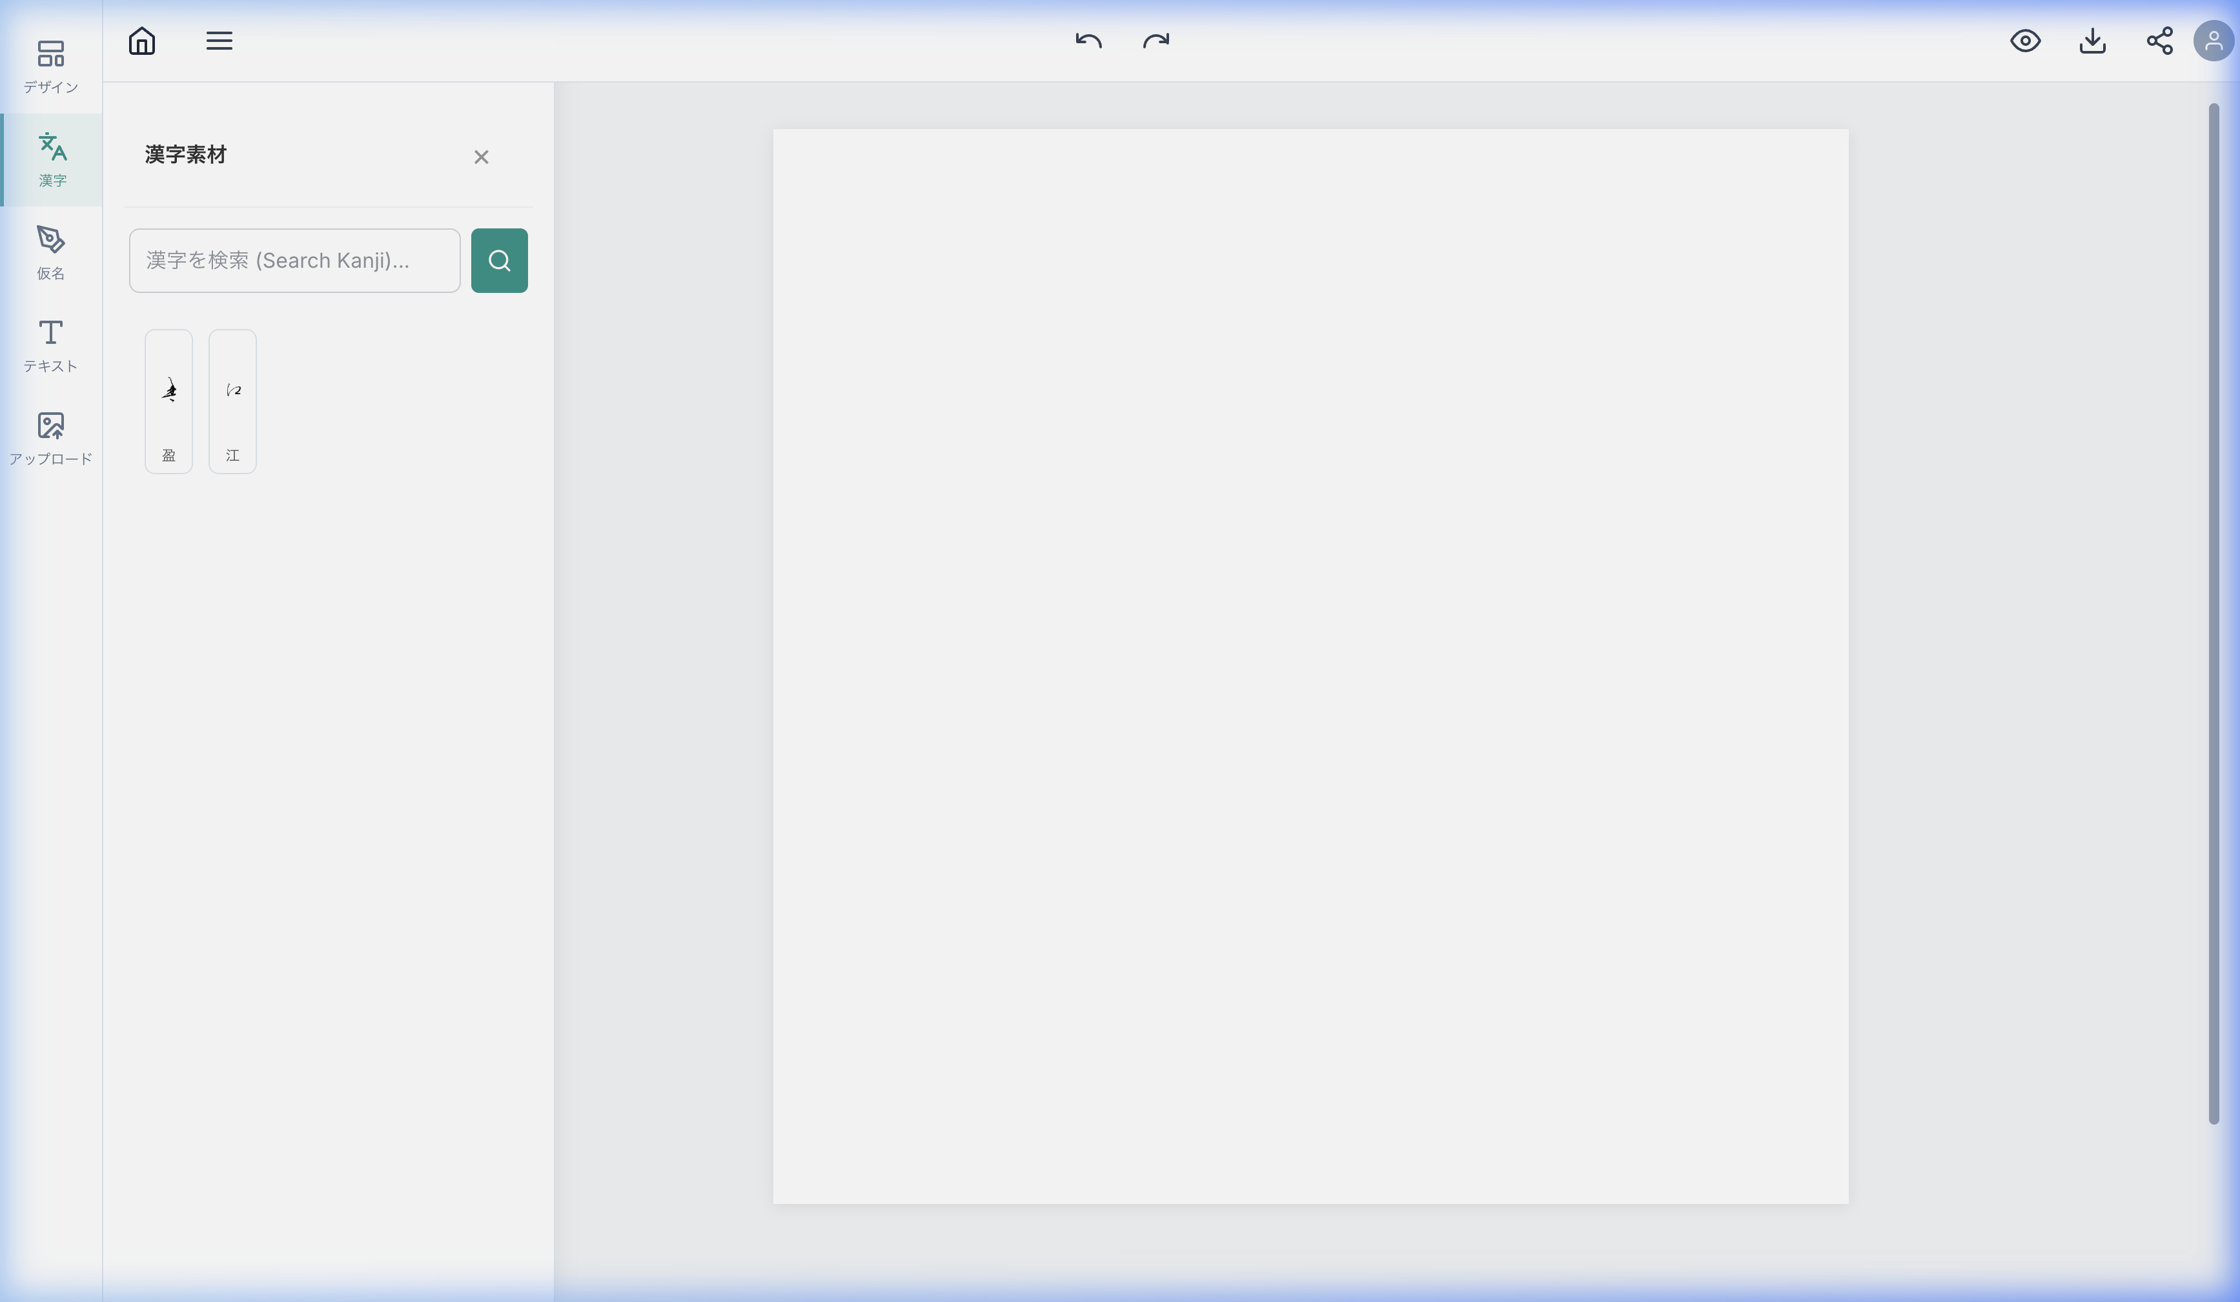Screen dimensions: 2240x1302
Task: Go to home via the house icon
Action: tap(142, 41)
